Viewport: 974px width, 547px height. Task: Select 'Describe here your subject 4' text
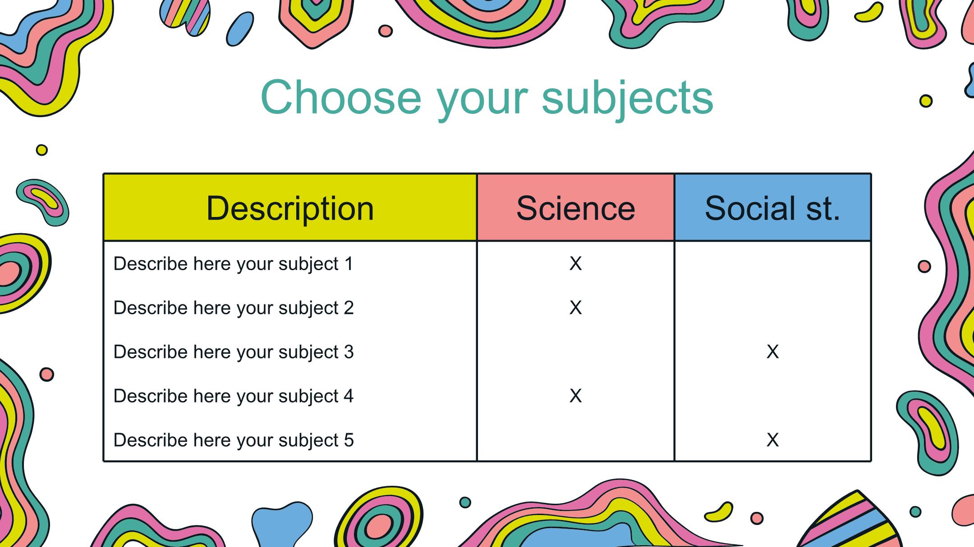[x=234, y=396]
